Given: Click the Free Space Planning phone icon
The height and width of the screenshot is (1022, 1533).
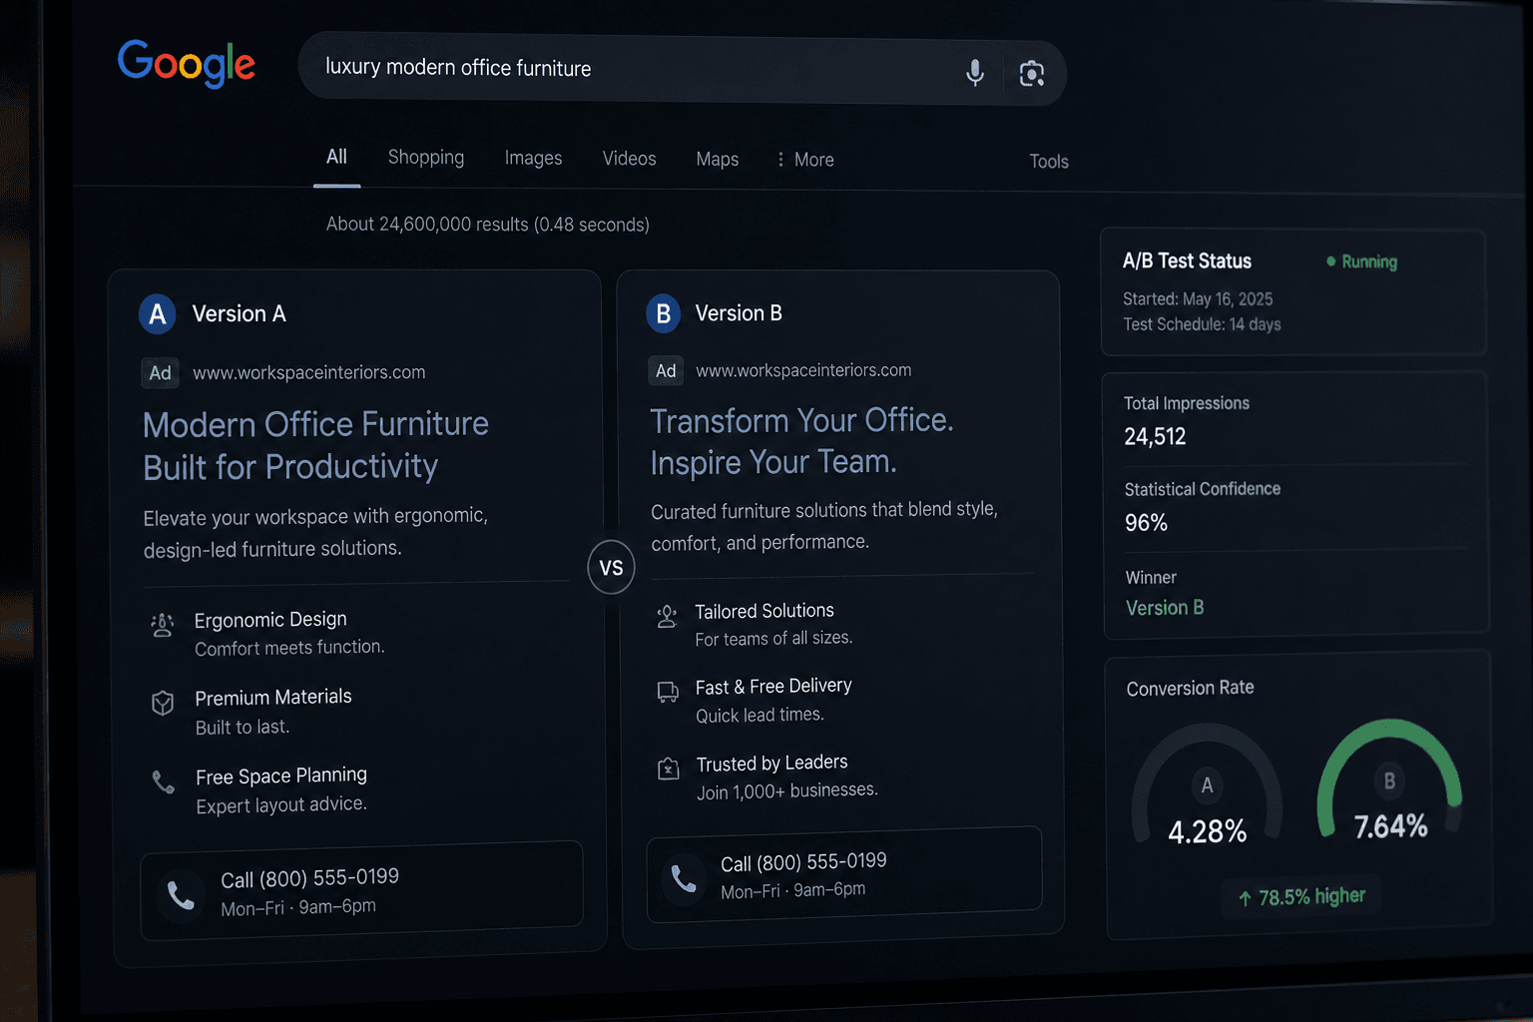Looking at the screenshot, I should [164, 781].
